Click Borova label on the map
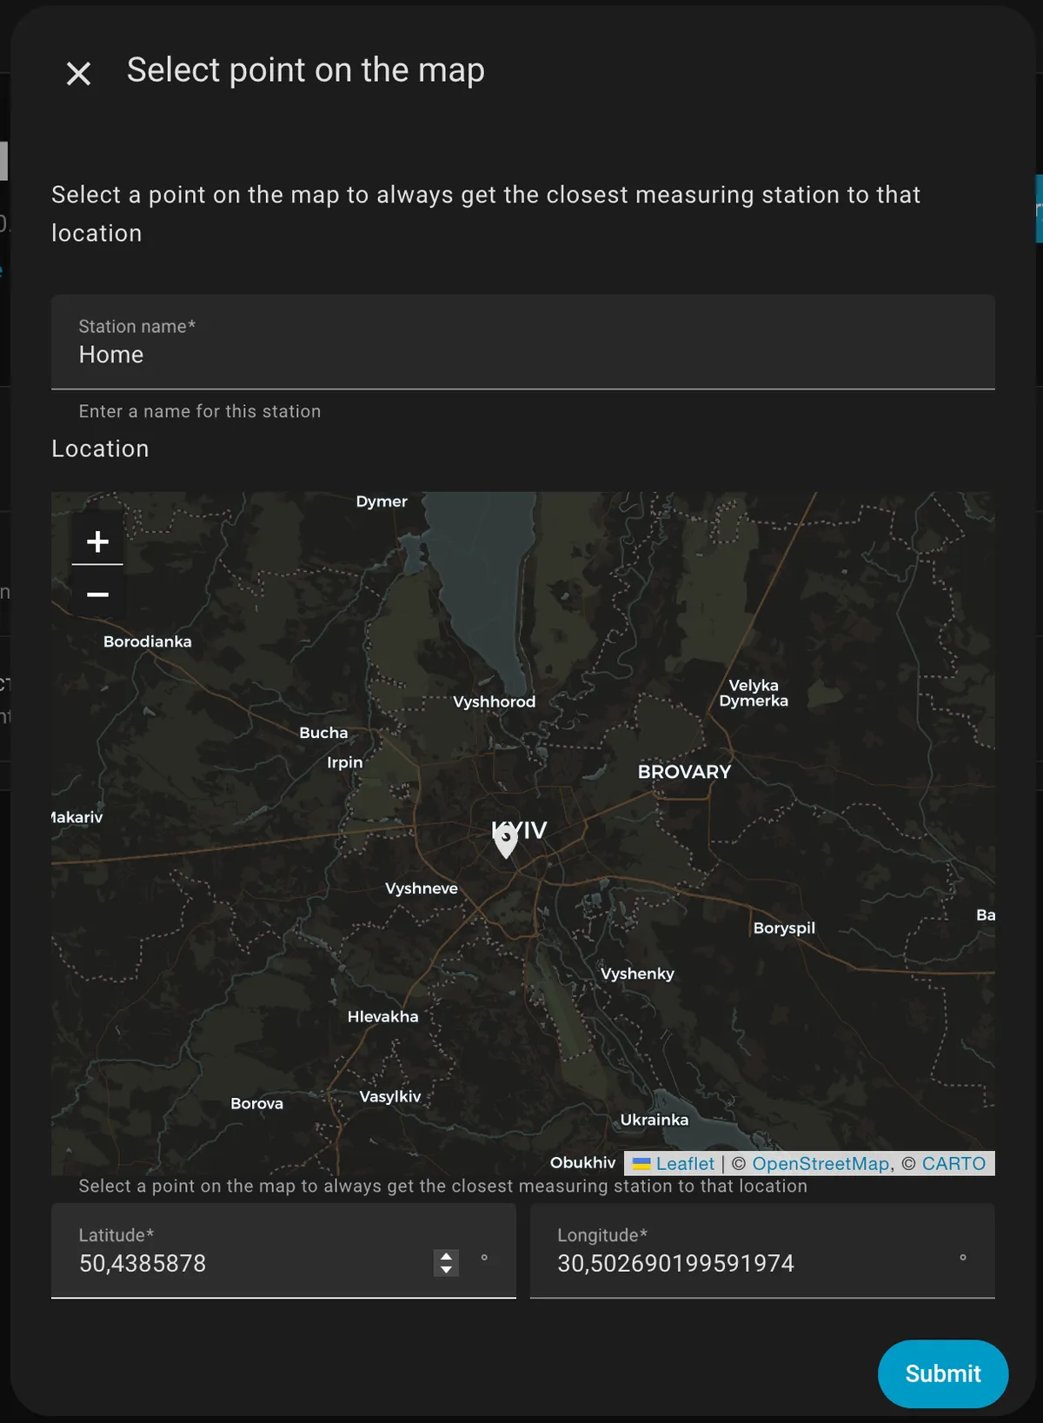This screenshot has height=1423, width=1043. (x=256, y=1103)
